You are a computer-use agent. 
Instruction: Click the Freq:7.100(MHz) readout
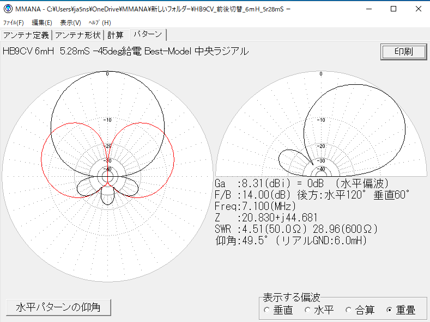coord(255,206)
